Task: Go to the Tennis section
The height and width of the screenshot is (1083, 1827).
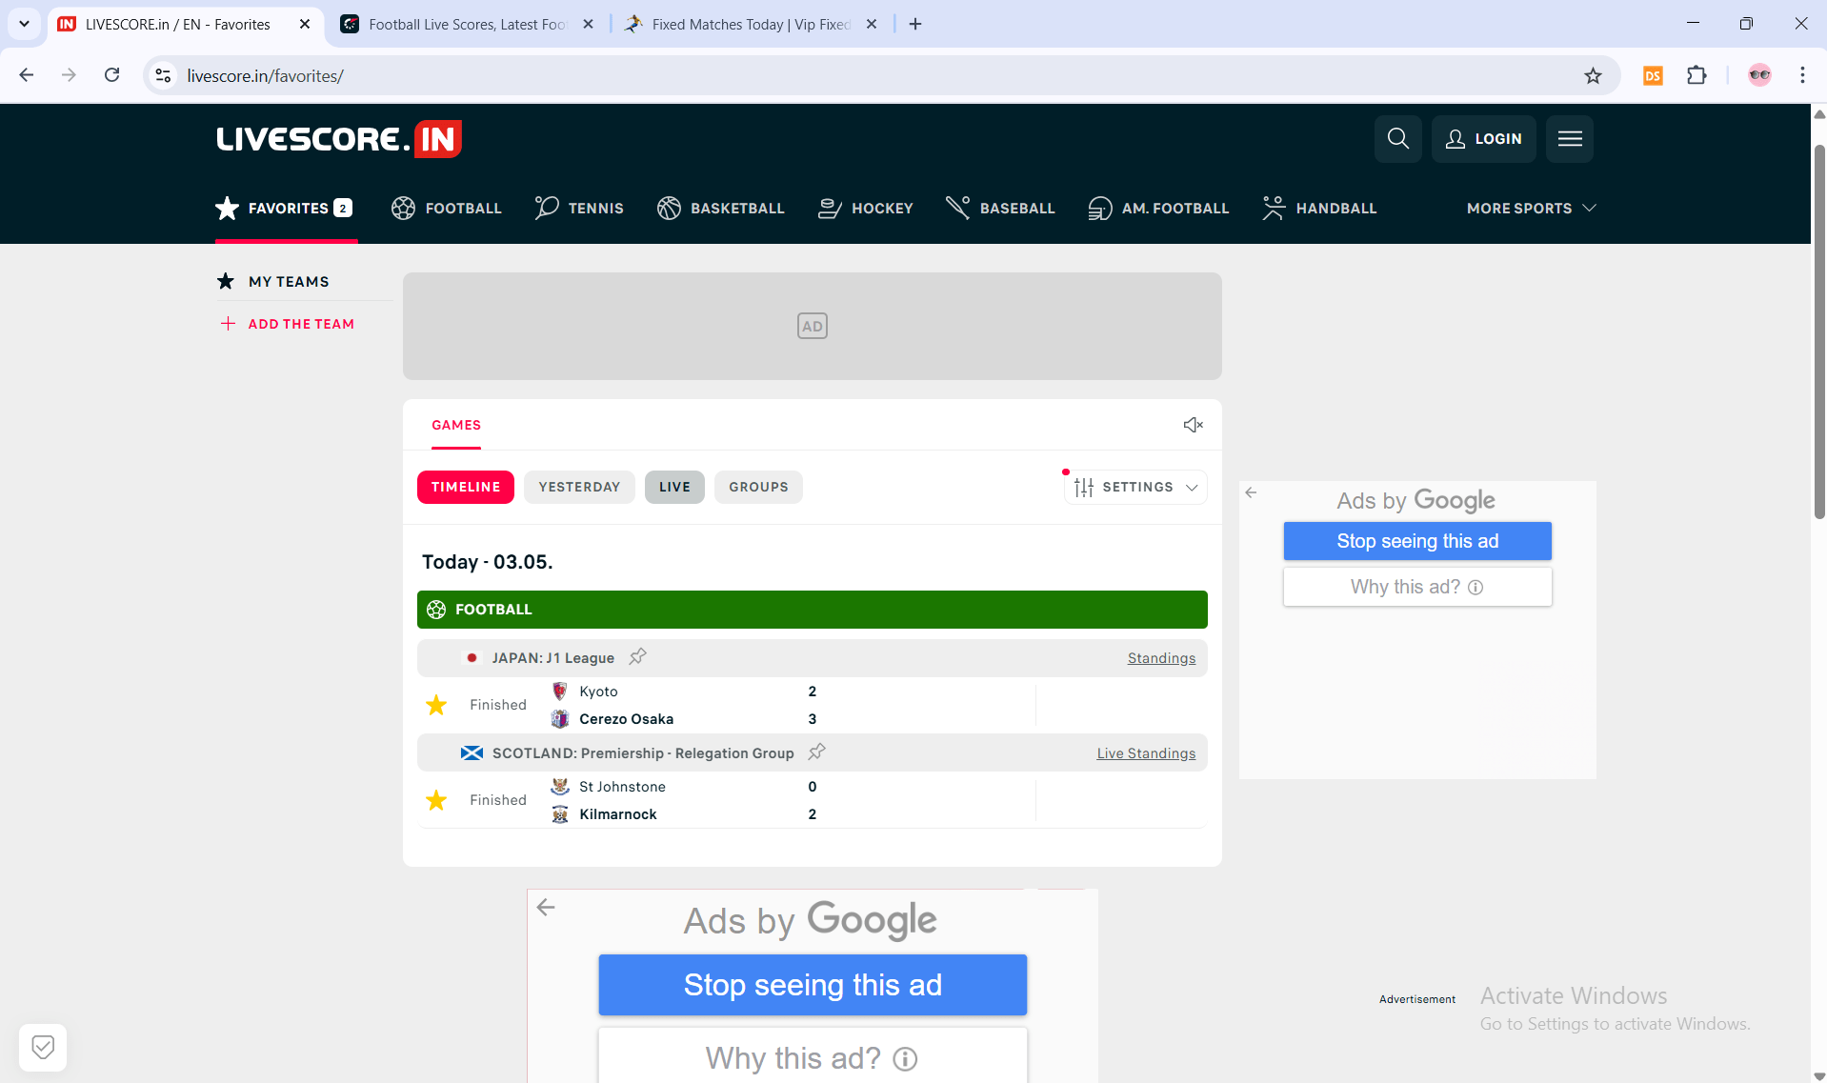Action: 578,208
